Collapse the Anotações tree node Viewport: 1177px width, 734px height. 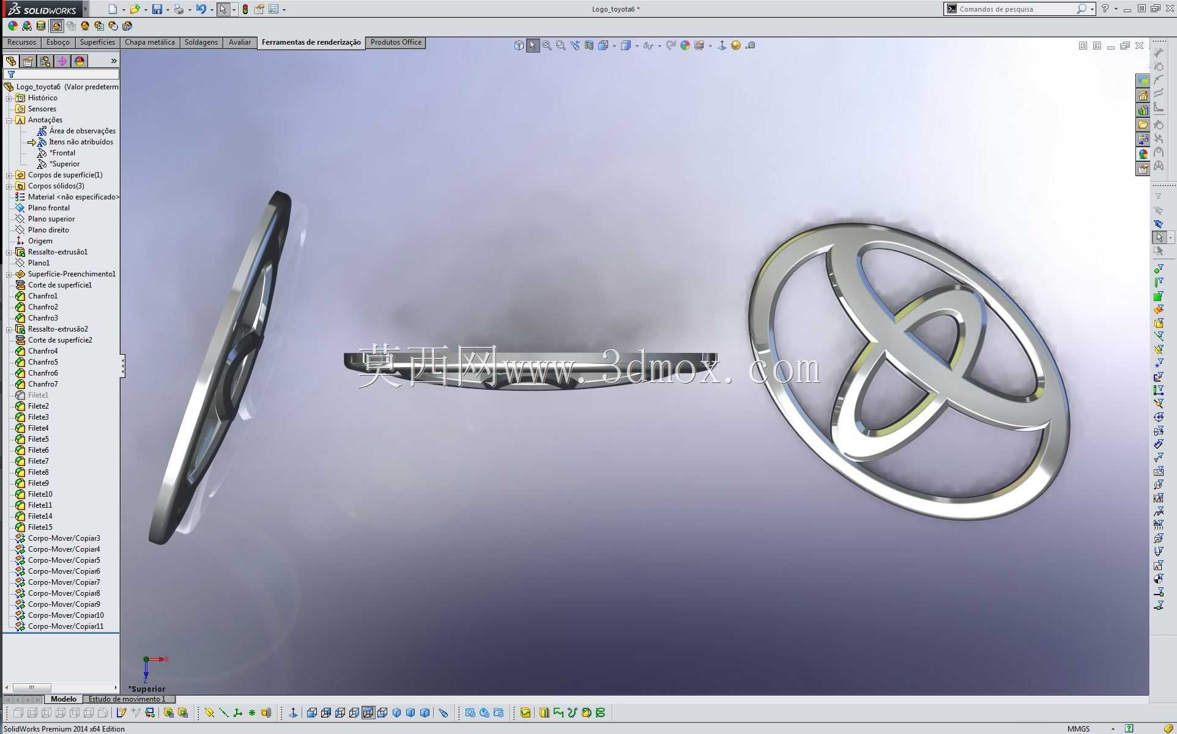(x=9, y=120)
